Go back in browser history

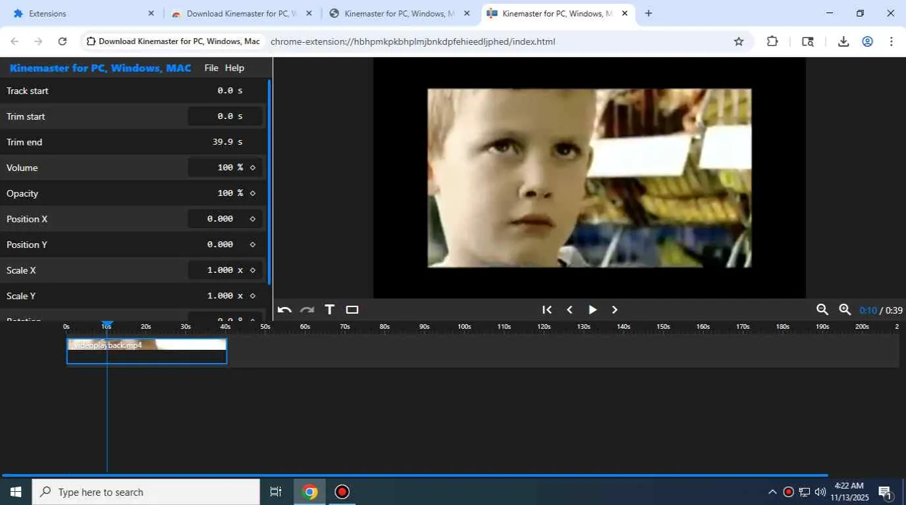[14, 41]
